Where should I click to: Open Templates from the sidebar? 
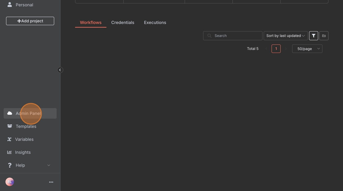click(26, 126)
